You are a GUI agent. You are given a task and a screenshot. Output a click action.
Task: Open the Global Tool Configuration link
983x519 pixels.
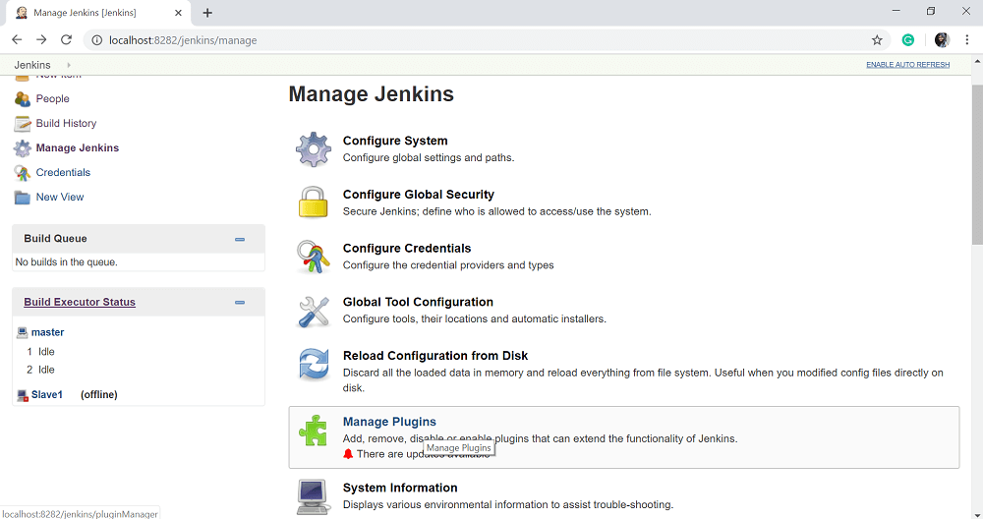(x=418, y=302)
